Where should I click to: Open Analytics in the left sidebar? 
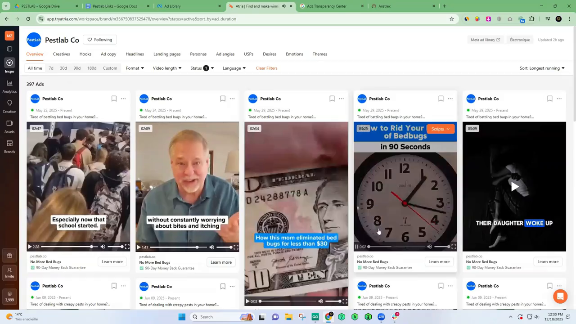[x=9, y=86]
